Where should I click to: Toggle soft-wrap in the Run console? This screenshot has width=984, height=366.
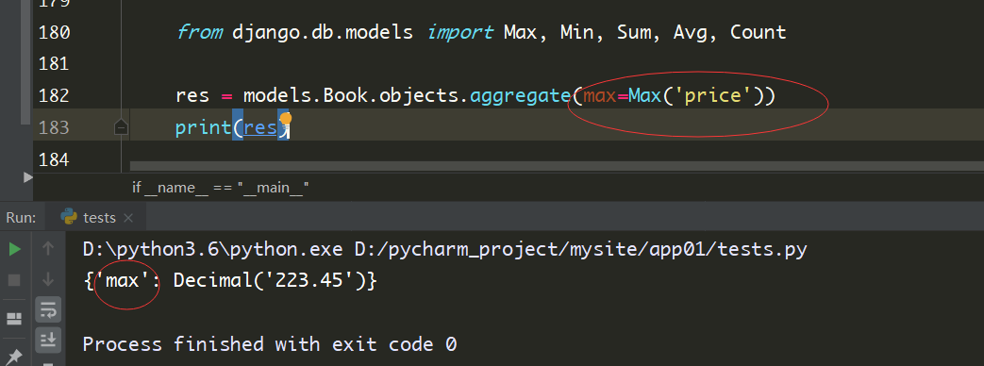[x=48, y=309]
